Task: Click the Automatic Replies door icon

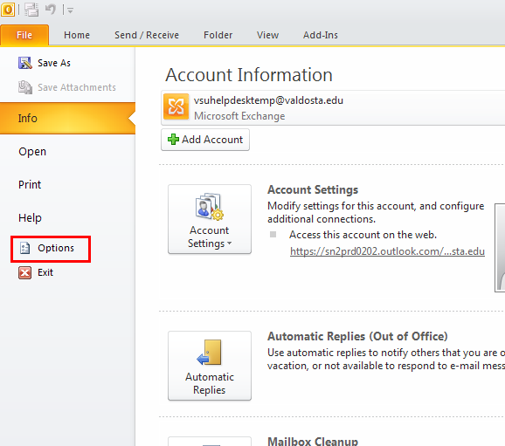Action: [210, 353]
